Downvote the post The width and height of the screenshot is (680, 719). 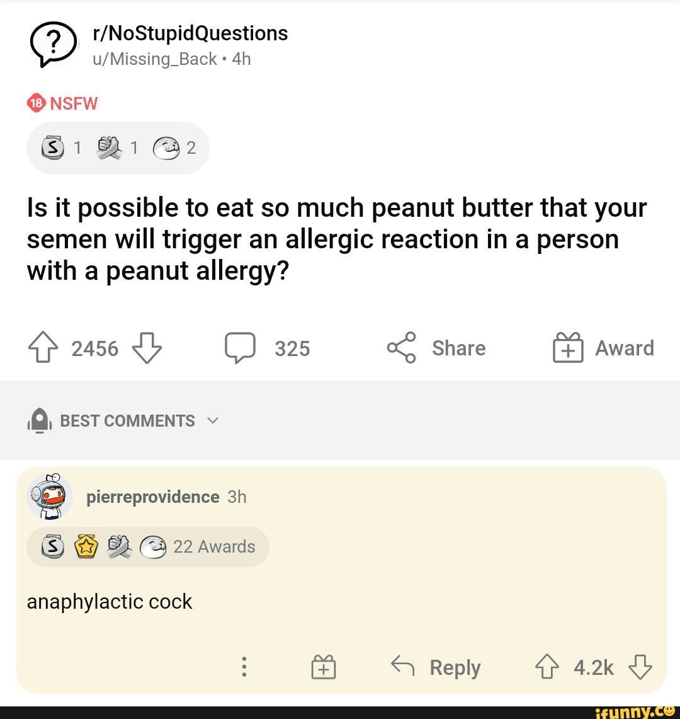[147, 347]
